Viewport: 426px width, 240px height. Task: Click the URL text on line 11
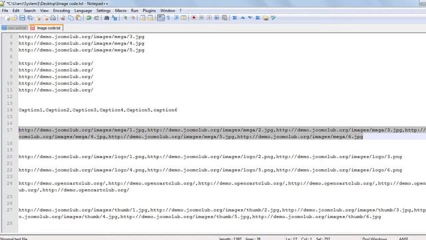[56, 90]
